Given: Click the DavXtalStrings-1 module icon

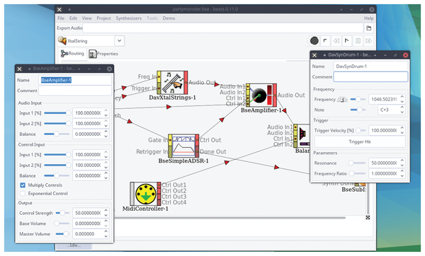Looking at the screenshot, I should point(172,83).
